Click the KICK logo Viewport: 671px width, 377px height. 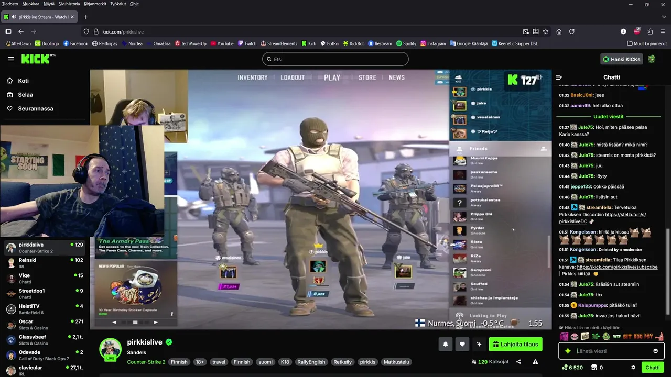(x=38, y=59)
